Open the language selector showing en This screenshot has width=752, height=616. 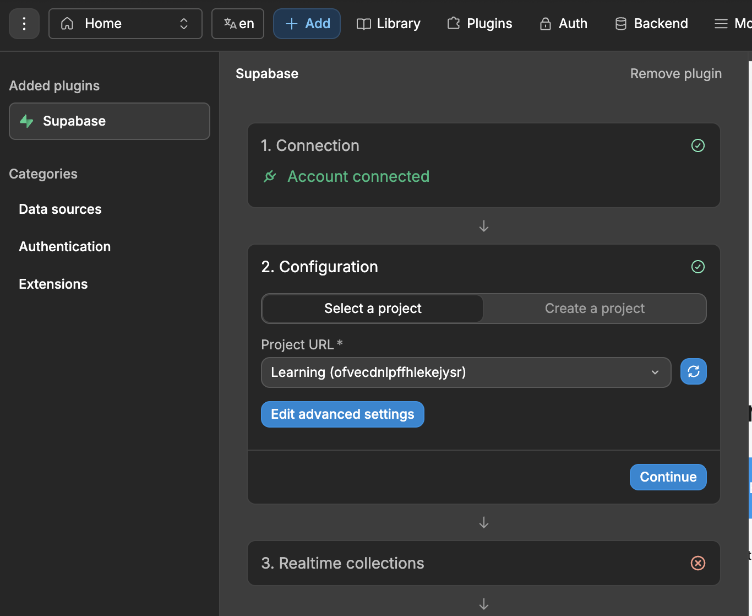[238, 24]
